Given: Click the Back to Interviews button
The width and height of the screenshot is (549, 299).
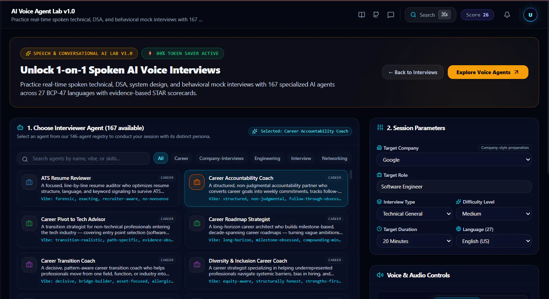Looking at the screenshot, I should (413, 72).
